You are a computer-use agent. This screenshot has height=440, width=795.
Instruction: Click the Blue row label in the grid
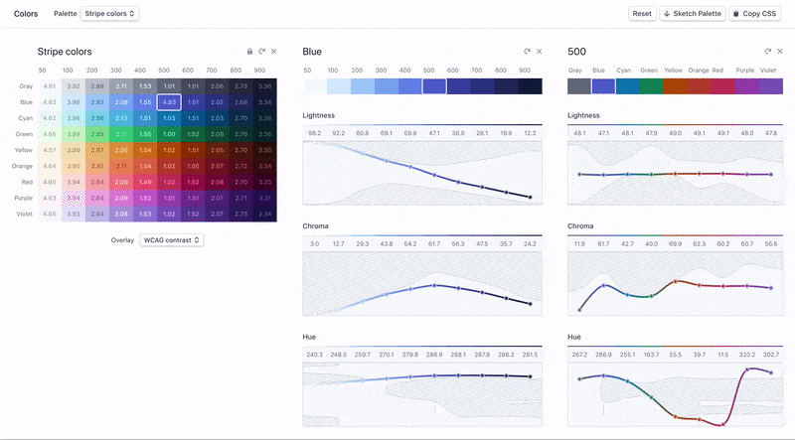click(27, 102)
